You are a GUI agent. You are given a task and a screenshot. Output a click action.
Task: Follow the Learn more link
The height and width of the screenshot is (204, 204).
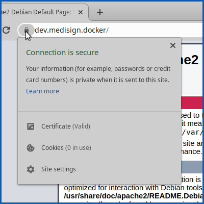pos(42,91)
